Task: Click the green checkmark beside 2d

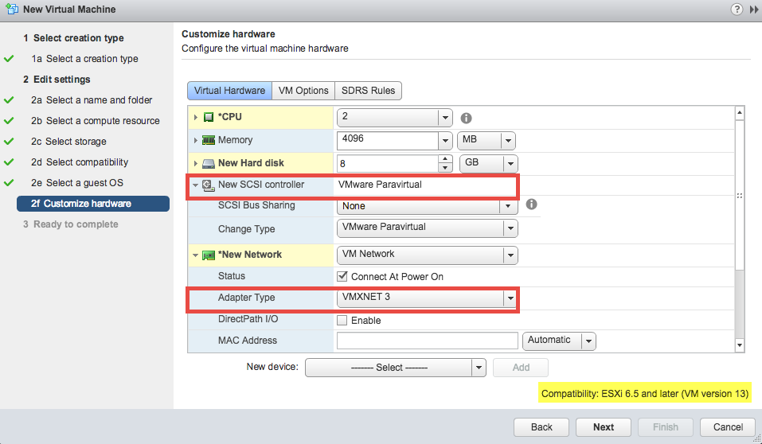Action: [9, 162]
